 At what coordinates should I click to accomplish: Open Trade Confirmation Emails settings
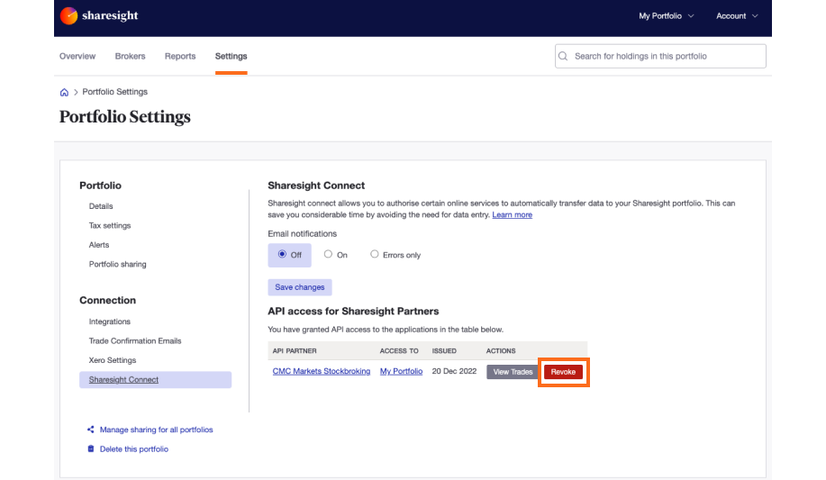(x=135, y=341)
